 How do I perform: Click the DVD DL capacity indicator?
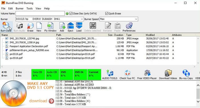[x=80, y=74]
